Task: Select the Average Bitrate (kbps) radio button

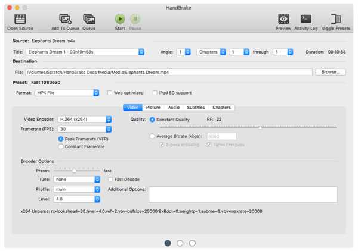Action: 152,136
